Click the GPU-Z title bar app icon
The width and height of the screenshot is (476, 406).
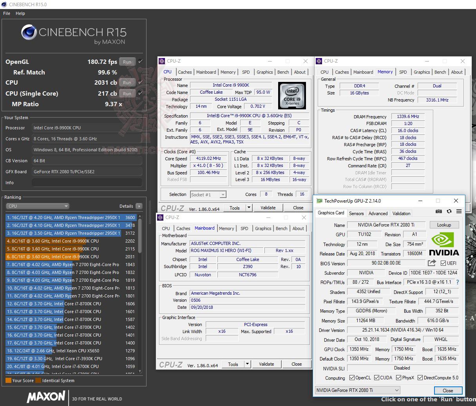tap(320, 201)
